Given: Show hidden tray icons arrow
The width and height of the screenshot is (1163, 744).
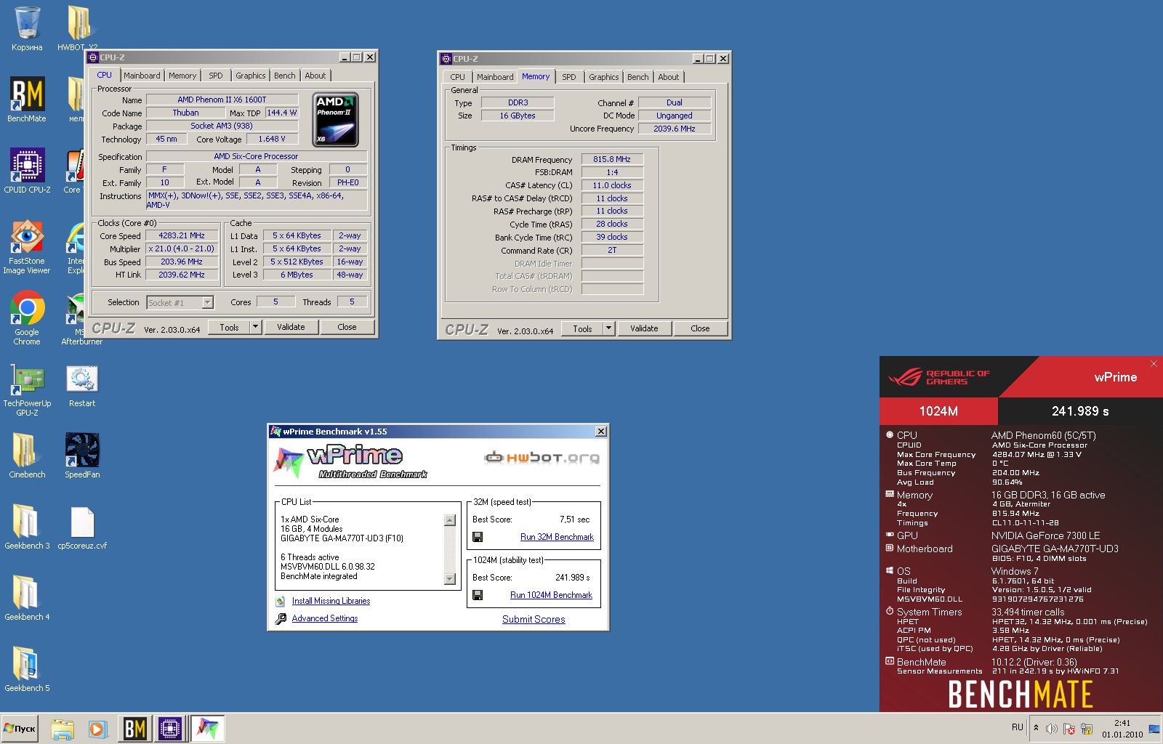Looking at the screenshot, I should pos(1037,727).
